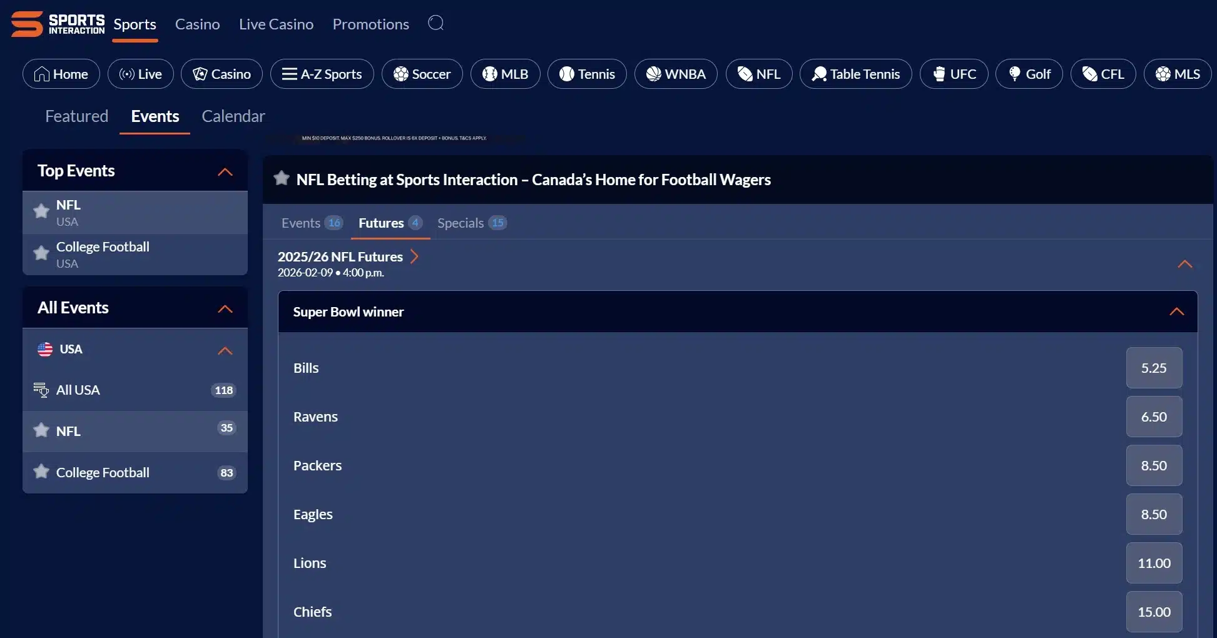This screenshot has width=1217, height=638.
Task: Select the Table Tennis sport chip
Action: [855, 74]
